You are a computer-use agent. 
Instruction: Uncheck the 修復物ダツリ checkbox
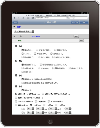(23, 65)
